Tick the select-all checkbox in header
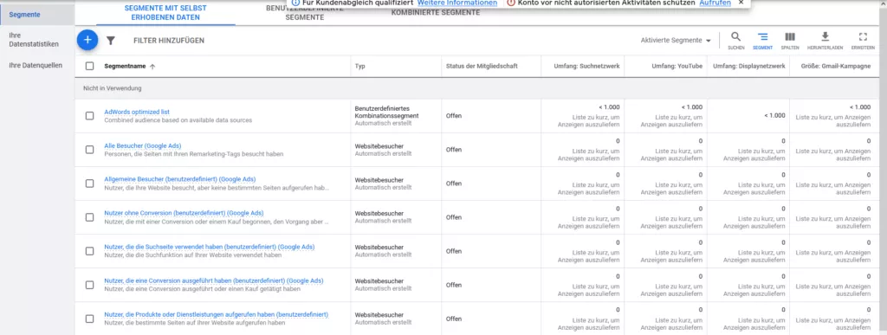887x335 pixels. coord(89,66)
